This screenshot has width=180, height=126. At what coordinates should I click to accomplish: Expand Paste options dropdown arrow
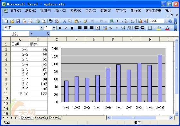click(81, 21)
